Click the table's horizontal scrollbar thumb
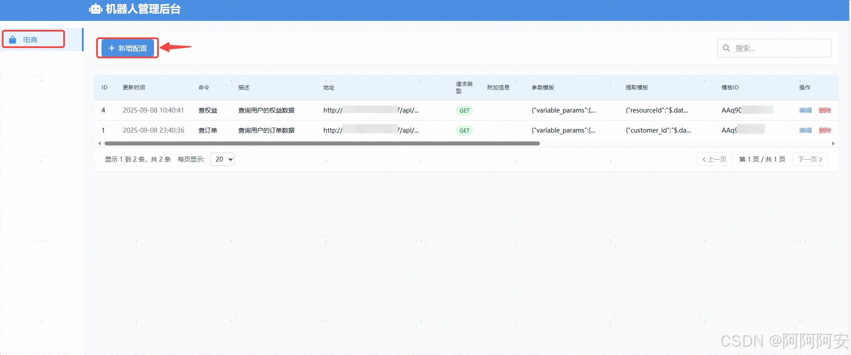The image size is (851, 355). (x=322, y=143)
